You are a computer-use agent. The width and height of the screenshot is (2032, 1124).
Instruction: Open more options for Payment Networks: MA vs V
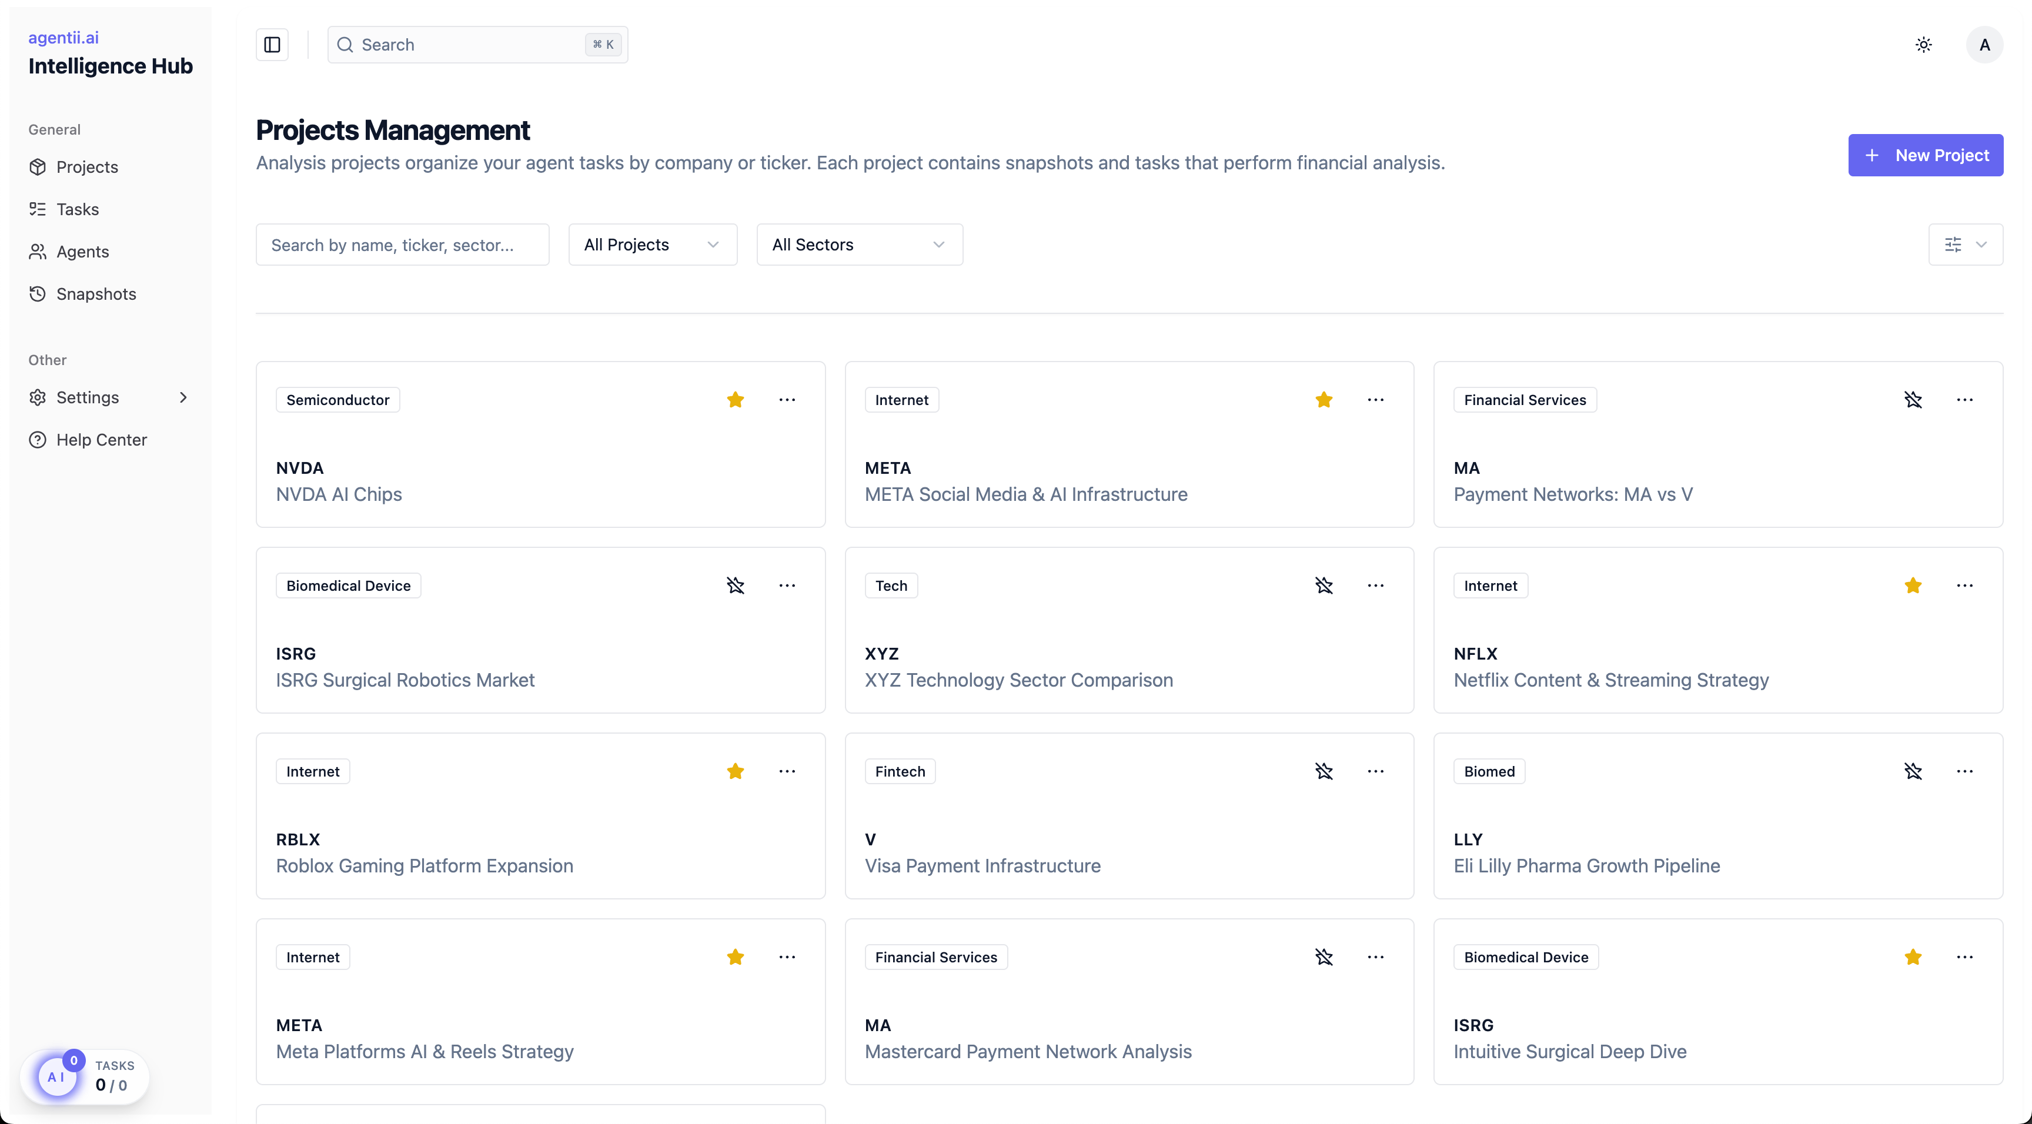[x=1964, y=400]
